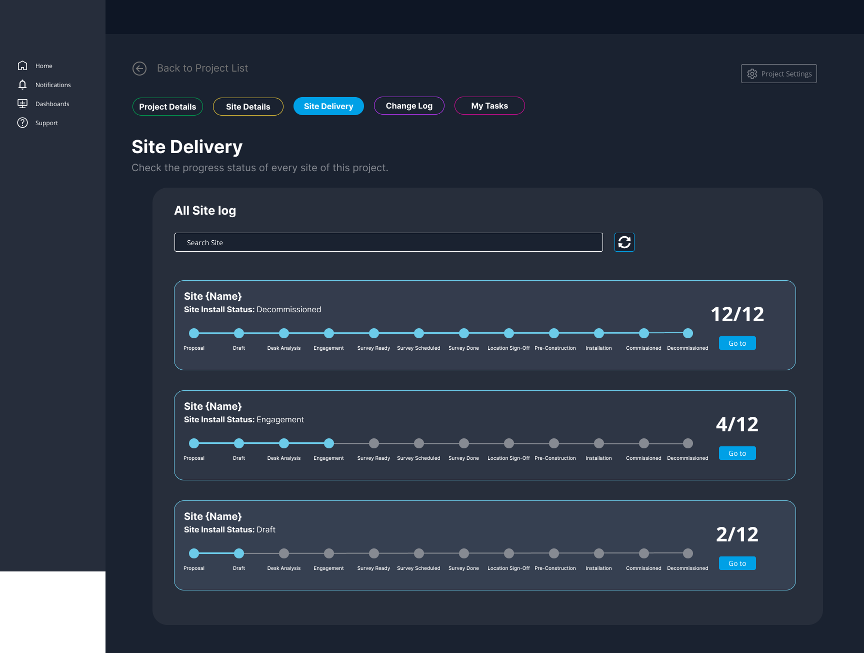Click the Project Settings gear icon

click(x=752, y=74)
